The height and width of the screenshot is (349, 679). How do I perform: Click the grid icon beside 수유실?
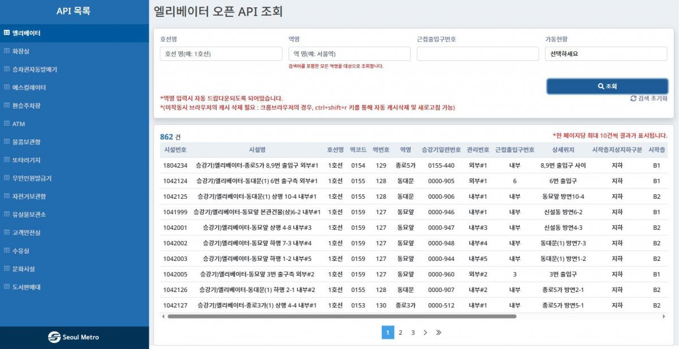(x=7, y=250)
